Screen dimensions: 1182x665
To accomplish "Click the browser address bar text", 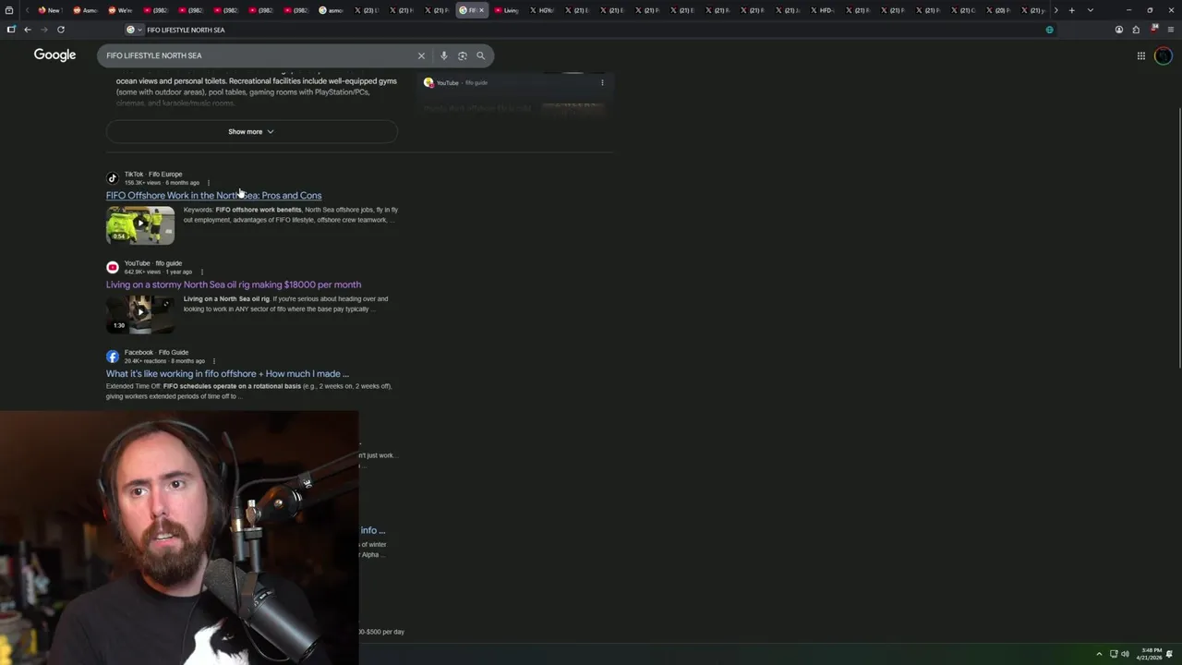I will (x=186, y=30).
